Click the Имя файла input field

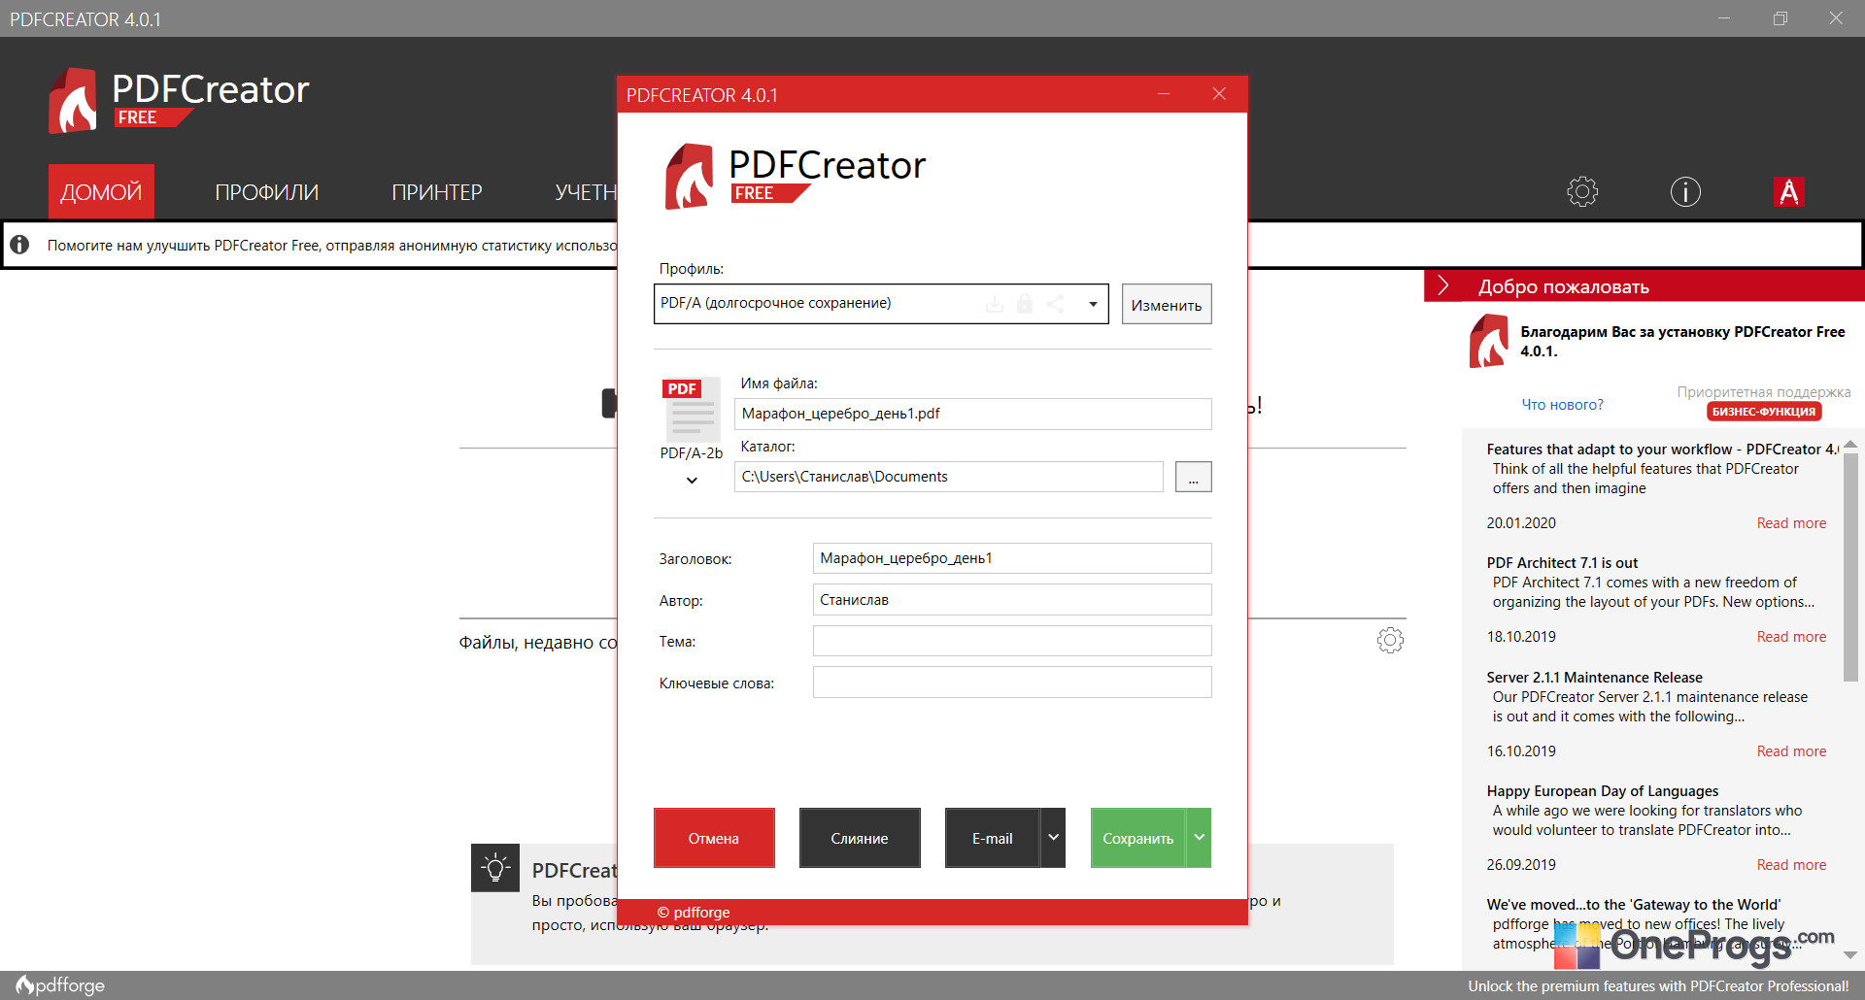[x=972, y=414]
